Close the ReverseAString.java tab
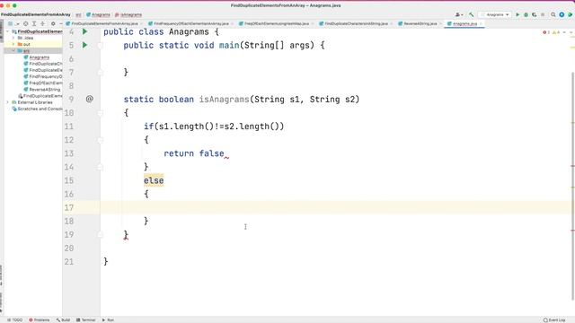The width and height of the screenshot is (575, 323). [x=440, y=24]
